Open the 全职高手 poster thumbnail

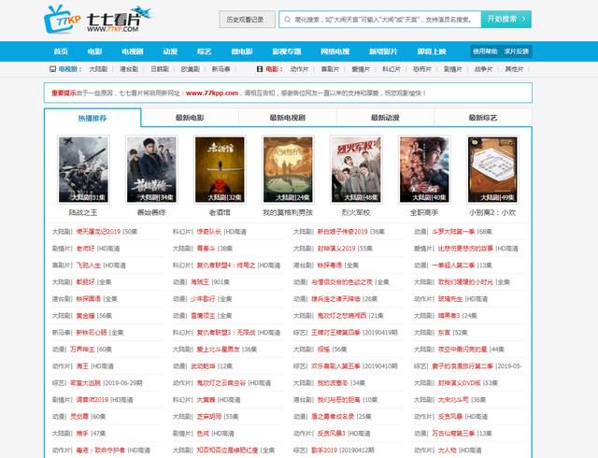[424, 169]
